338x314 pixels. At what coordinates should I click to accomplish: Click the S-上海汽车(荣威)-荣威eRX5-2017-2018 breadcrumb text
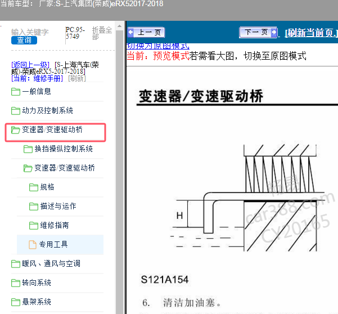[x=55, y=68]
